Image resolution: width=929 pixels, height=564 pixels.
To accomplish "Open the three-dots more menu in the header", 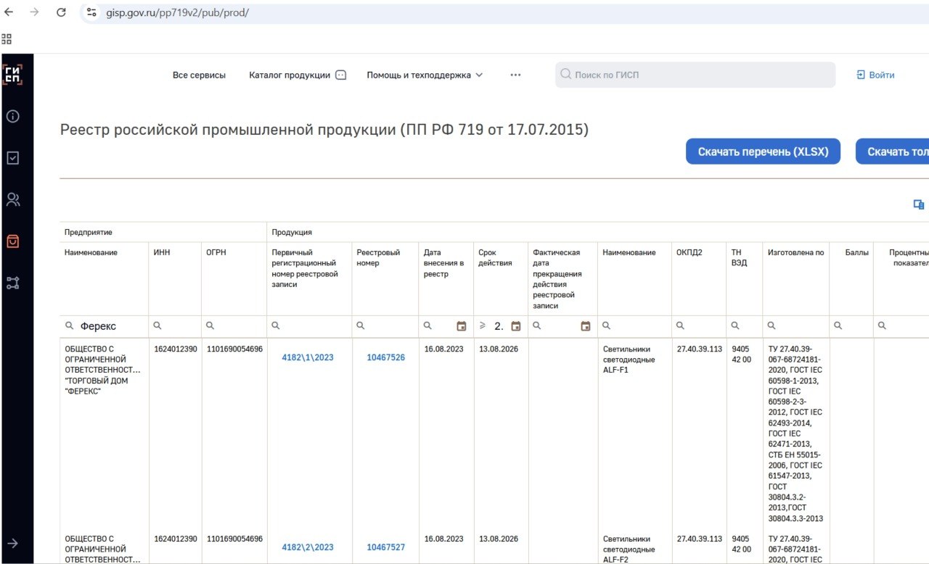I will pos(515,75).
